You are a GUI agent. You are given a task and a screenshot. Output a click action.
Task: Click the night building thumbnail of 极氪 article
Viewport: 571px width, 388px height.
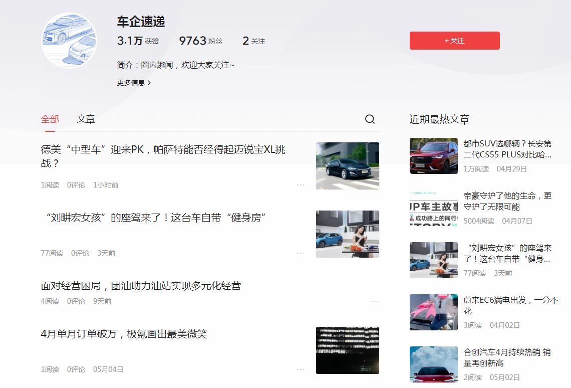tap(348, 350)
